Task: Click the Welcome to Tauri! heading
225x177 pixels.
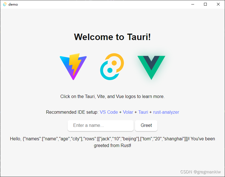Action: click(x=112, y=37)
